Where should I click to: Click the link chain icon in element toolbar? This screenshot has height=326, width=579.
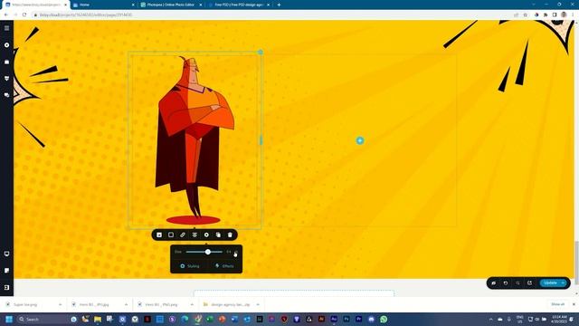[183, 235]
